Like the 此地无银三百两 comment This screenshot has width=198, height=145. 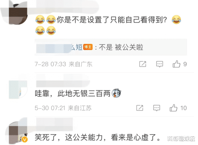pos(173,108)
